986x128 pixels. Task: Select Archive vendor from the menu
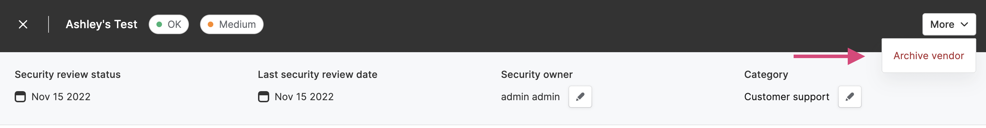click(x=929, y=56)
